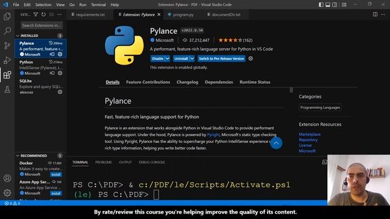Open the Testing flask view

coord(7,89)
